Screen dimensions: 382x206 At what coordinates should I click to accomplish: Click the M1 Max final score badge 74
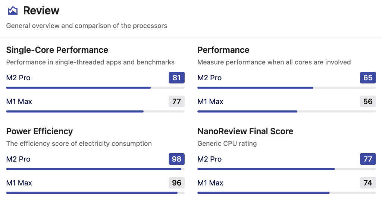368,183
